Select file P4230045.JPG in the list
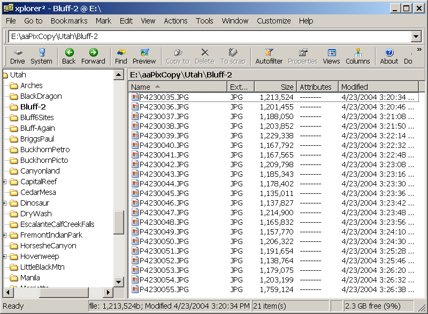428x314 pixels. point(164,193)
